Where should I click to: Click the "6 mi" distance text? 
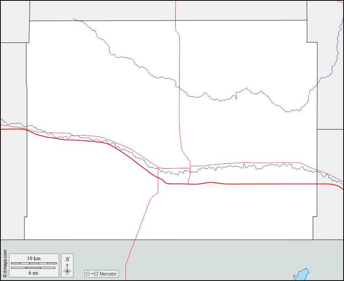pyautogui.click(x=33, y=273)
